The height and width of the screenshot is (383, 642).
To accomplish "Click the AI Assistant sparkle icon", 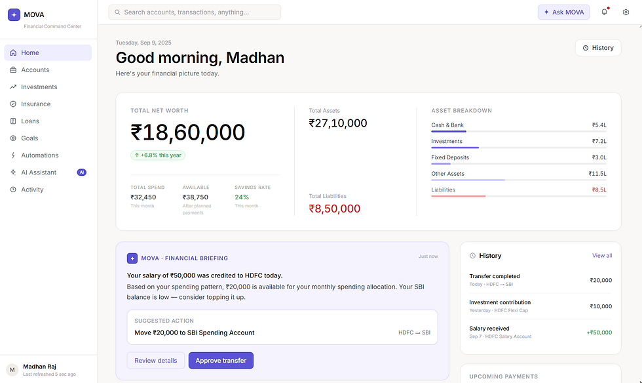I will pyautogui.click(x=13, y=172).
